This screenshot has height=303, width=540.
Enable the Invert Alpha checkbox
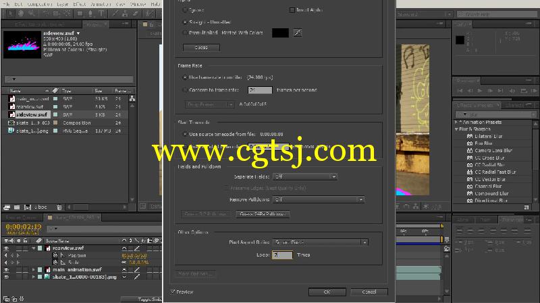[292, 10]
